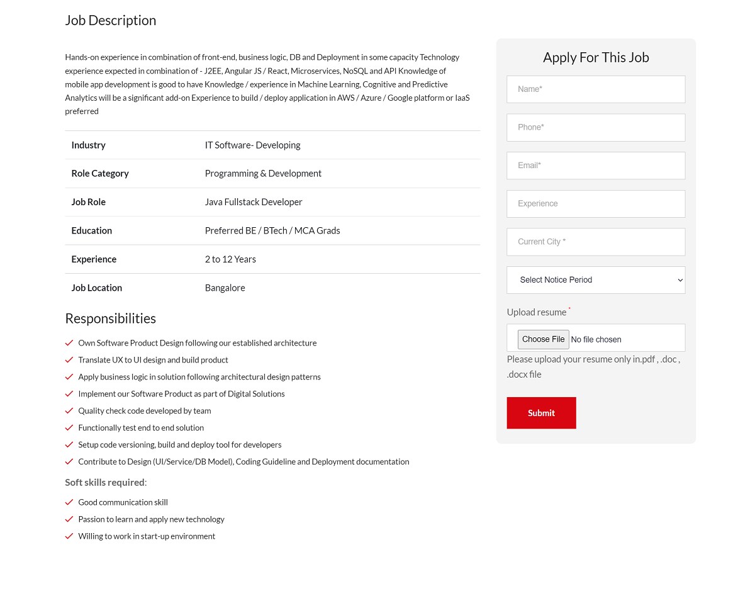755x591 pixels.
Task: Open the Select Notice Period dropdown
Action: (595, 279)
